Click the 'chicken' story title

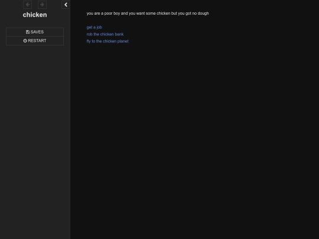click(35, 15)
